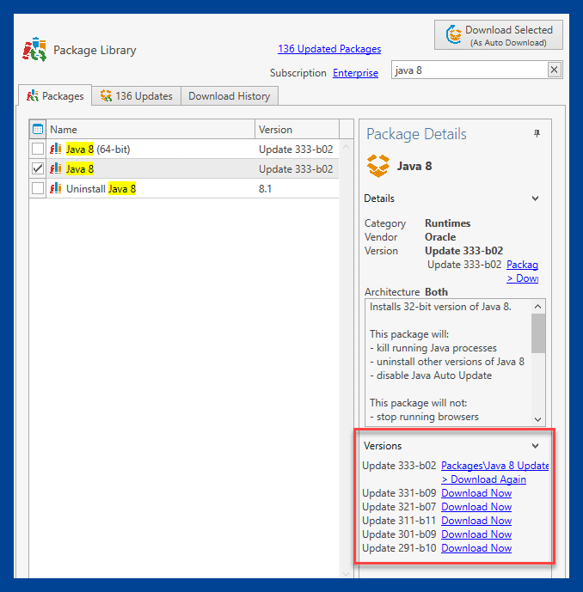The width and height of the screenshot is (583, 592).
Task: Open the truncated Packag path link in Details
Action: [522, 265]
